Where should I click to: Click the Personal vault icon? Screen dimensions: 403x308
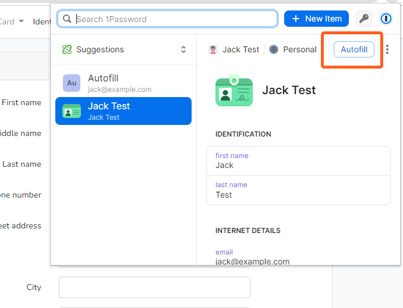274,49
